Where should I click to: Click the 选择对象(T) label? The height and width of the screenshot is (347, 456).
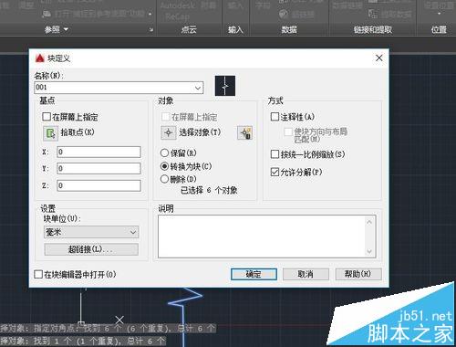click(x=200, y=132)
